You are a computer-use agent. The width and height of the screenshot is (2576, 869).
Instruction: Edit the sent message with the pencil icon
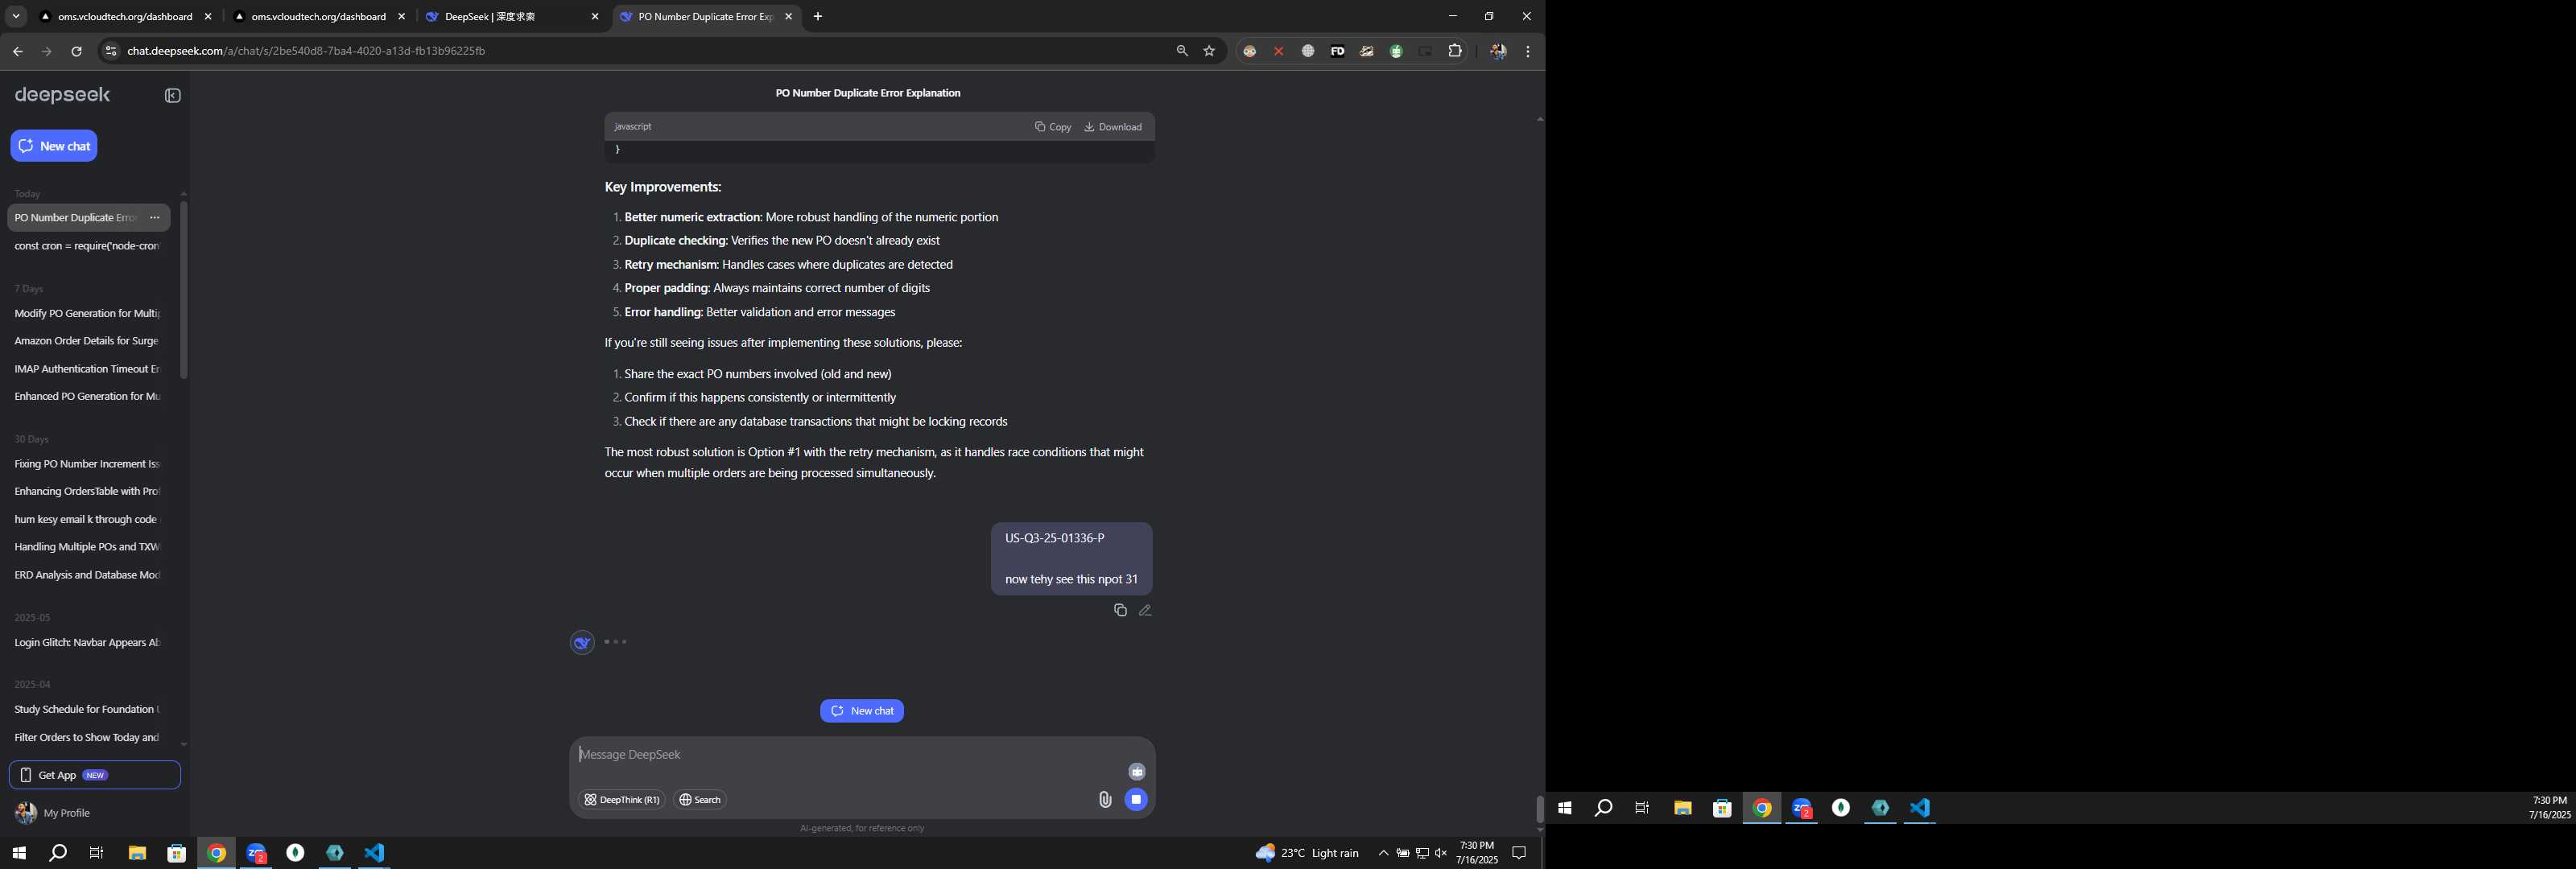[1146, 610]
